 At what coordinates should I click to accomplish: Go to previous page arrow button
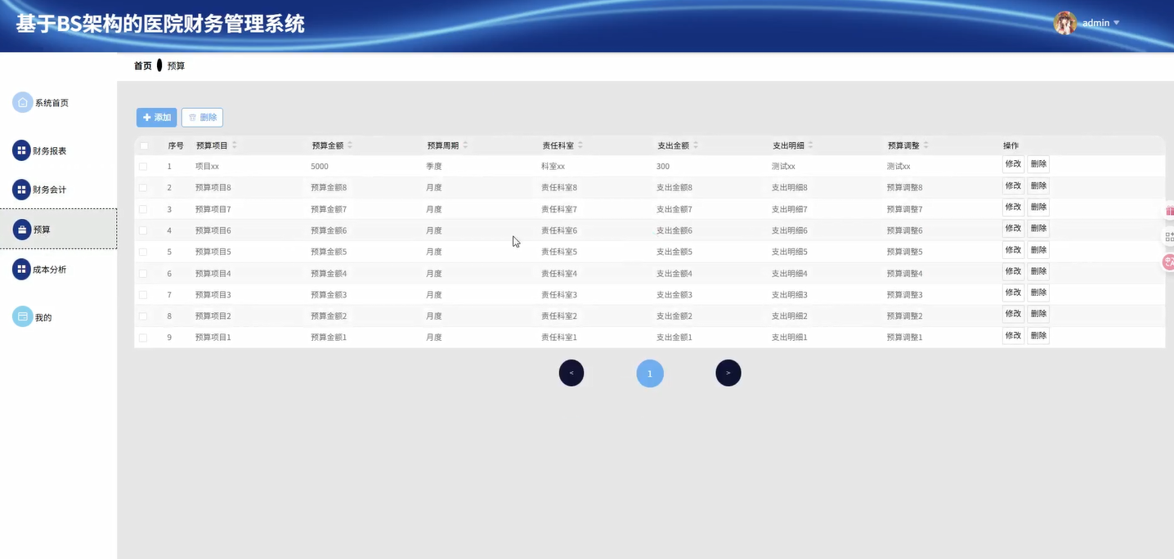[x=571, y=373]
